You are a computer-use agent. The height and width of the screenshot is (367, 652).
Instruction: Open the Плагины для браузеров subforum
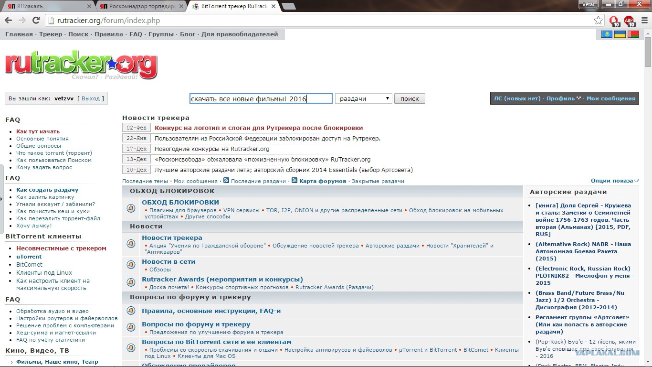click(183, 210)
